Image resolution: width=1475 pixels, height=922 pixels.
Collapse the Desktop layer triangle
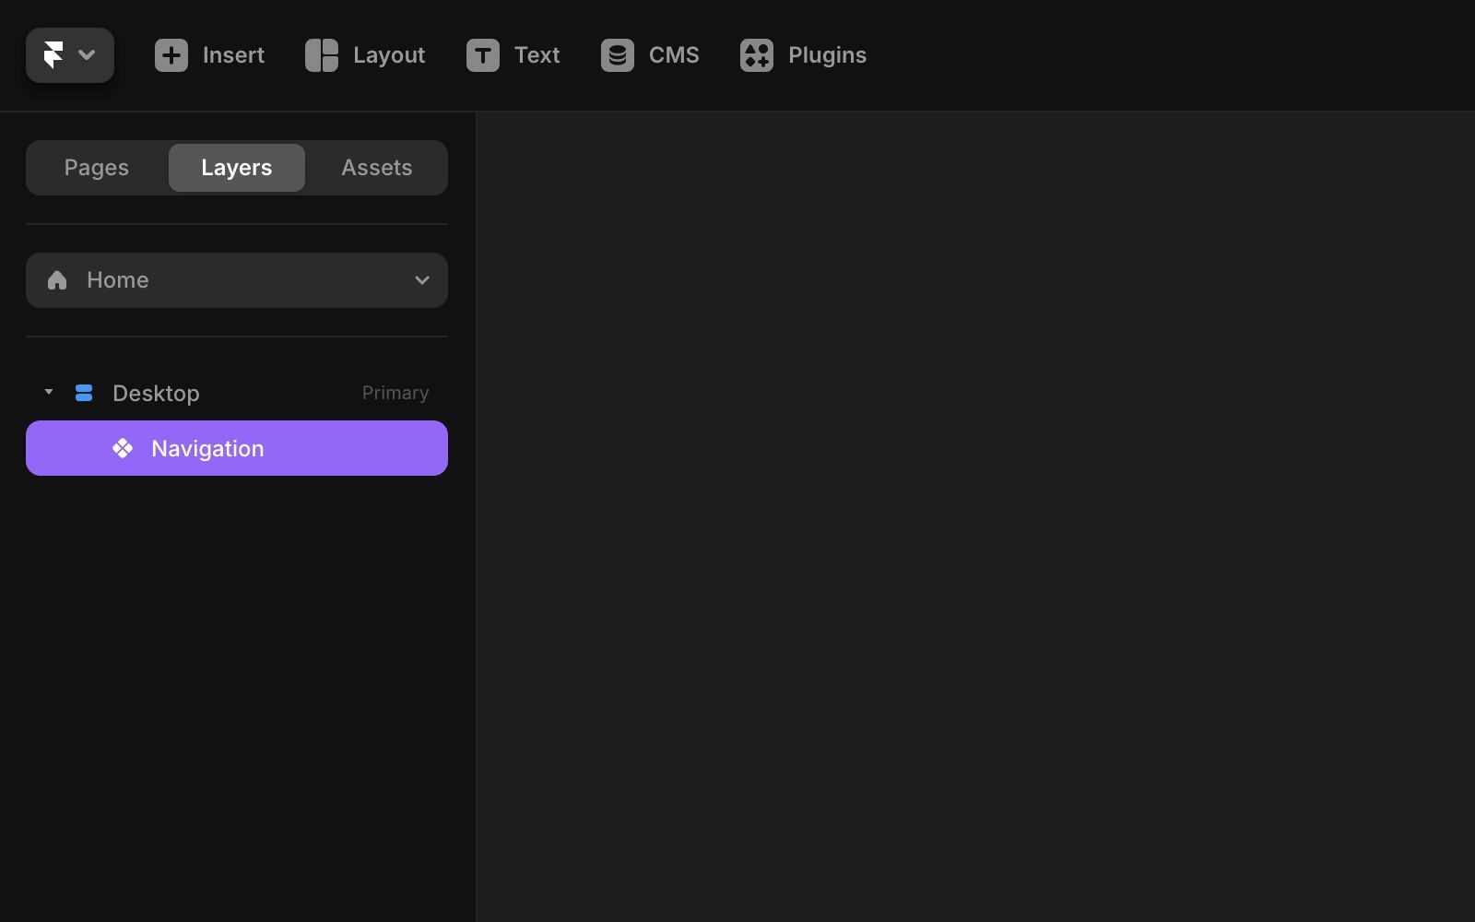pos(49,392)
